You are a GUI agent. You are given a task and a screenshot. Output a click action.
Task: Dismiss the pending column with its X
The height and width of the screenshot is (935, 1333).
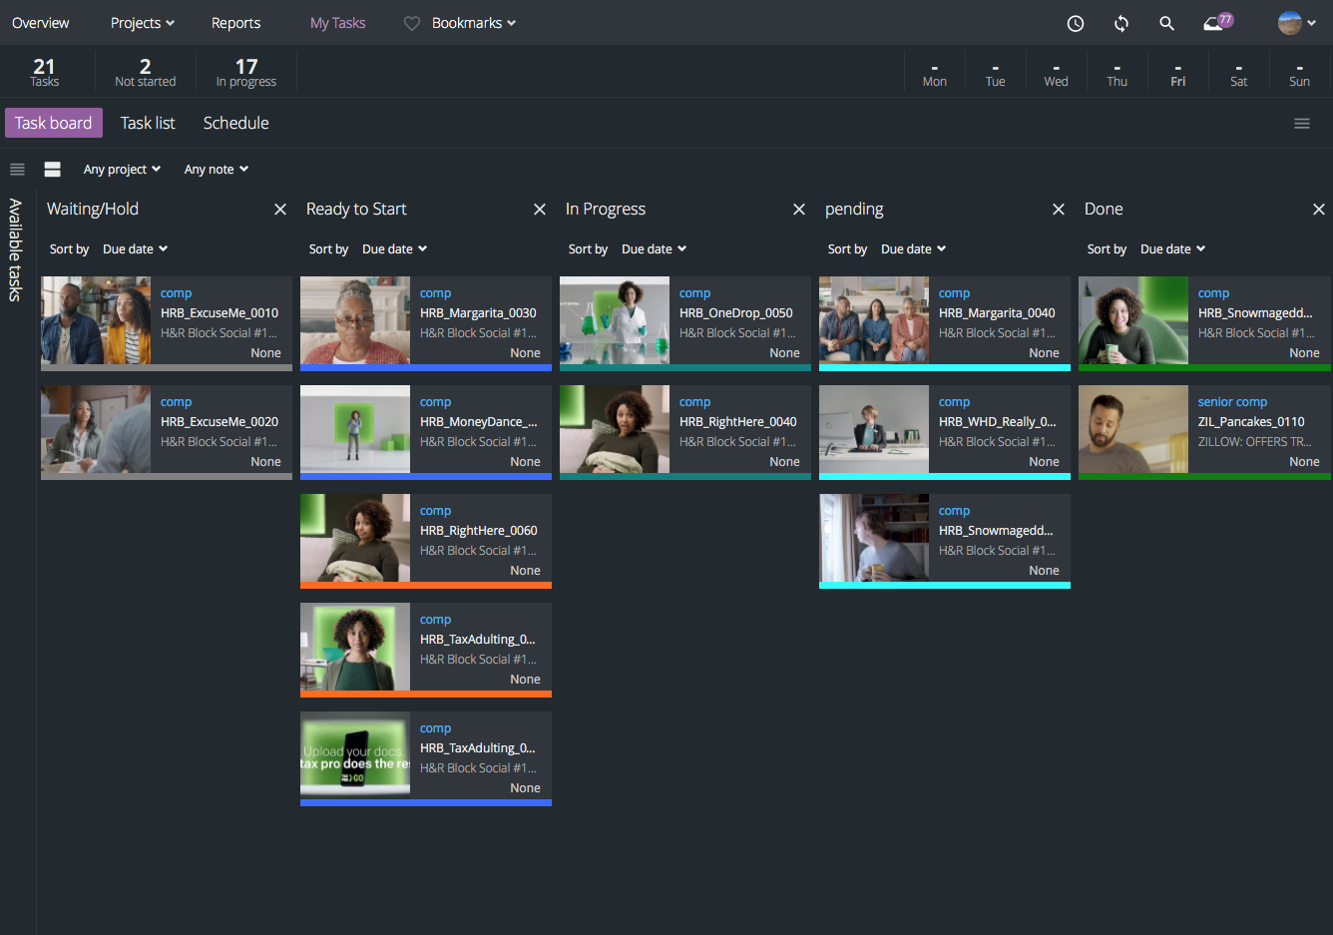tap(1058, 210)
